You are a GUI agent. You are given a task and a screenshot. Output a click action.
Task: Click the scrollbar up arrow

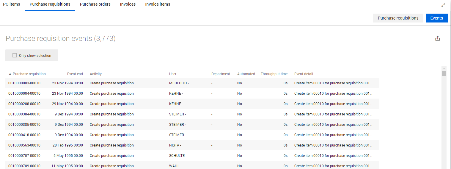[x=444, y=68]
